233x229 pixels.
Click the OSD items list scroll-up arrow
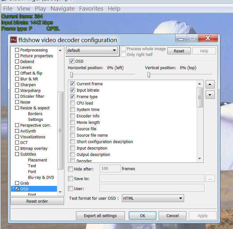coord(200,84)
